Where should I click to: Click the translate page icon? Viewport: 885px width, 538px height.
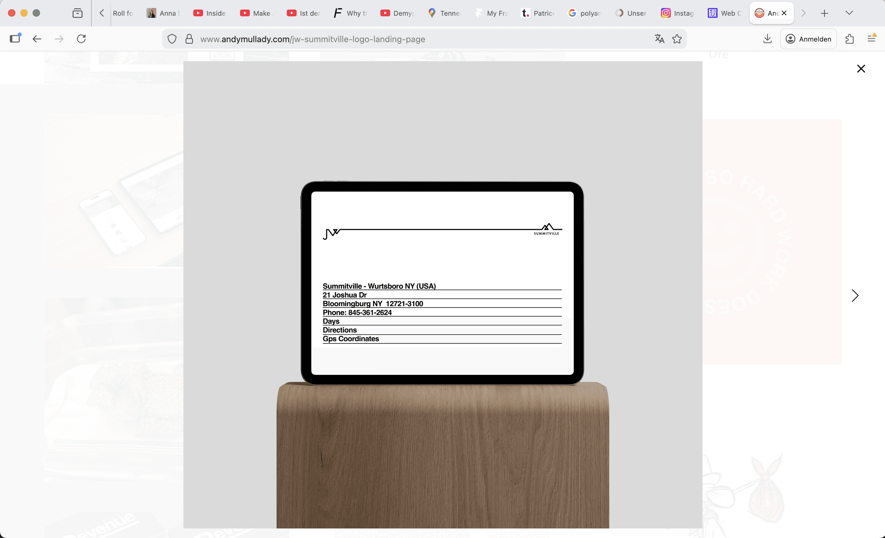pyautogui.click(x=659, y=39)
